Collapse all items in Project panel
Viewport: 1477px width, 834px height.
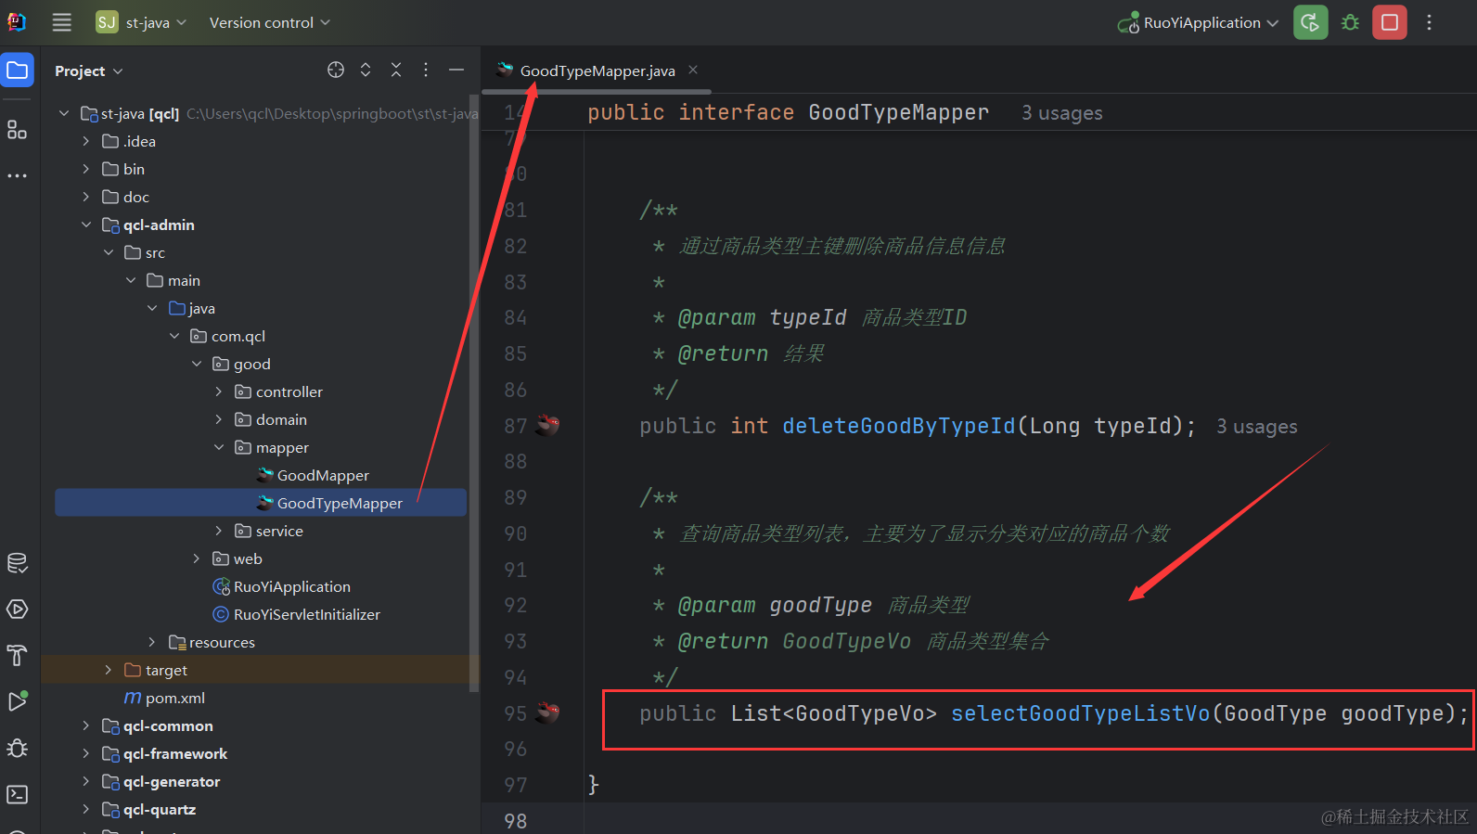[396, 71]
